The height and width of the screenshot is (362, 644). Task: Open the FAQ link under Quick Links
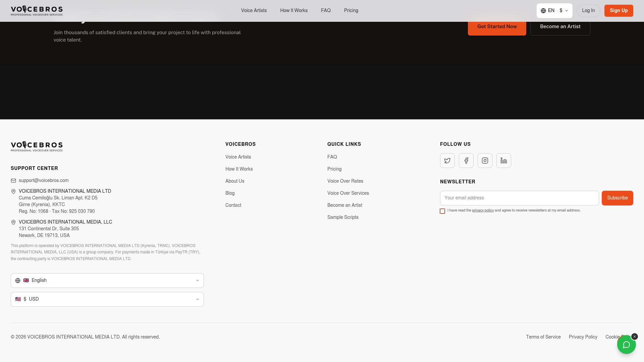[x=332, y=157]
